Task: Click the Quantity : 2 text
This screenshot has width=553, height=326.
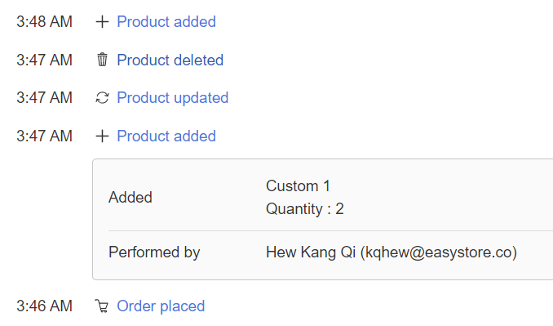Action: click(x=305, y=208)
